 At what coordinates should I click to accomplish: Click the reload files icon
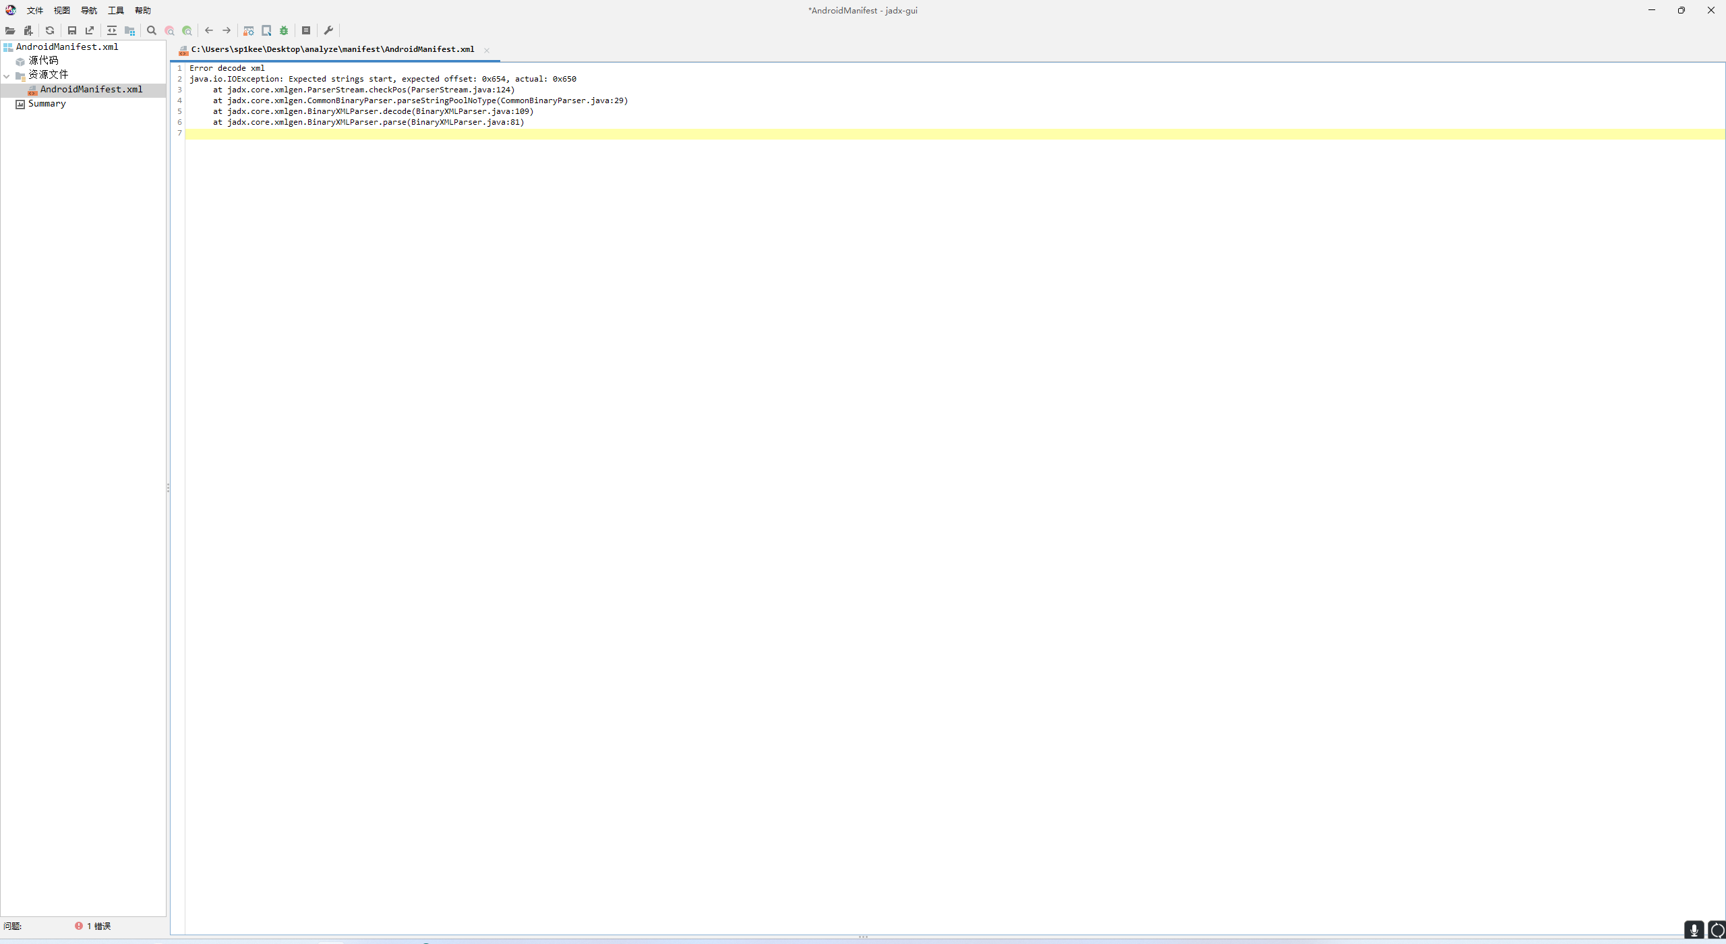(x=50, y=30)
